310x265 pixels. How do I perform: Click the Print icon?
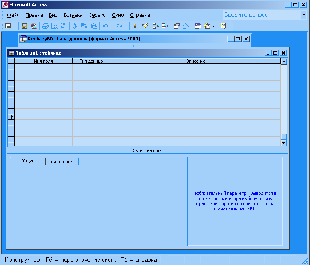click(45, 26)
